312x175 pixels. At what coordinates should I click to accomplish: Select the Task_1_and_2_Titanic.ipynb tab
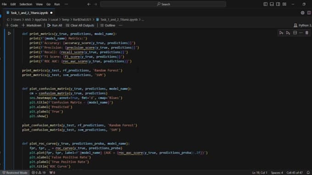[x=29, y=13]
